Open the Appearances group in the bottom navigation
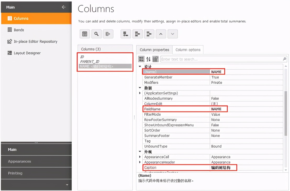This screenshot has height=191, width=290. tap(36, 161)
